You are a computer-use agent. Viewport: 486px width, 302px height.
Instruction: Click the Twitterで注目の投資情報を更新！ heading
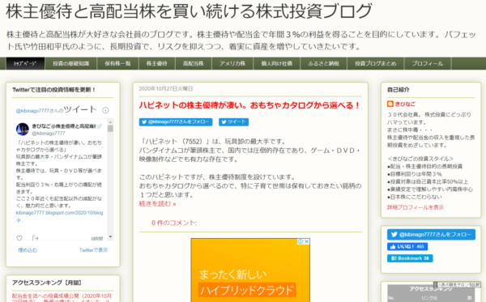(x=54, y=90)
